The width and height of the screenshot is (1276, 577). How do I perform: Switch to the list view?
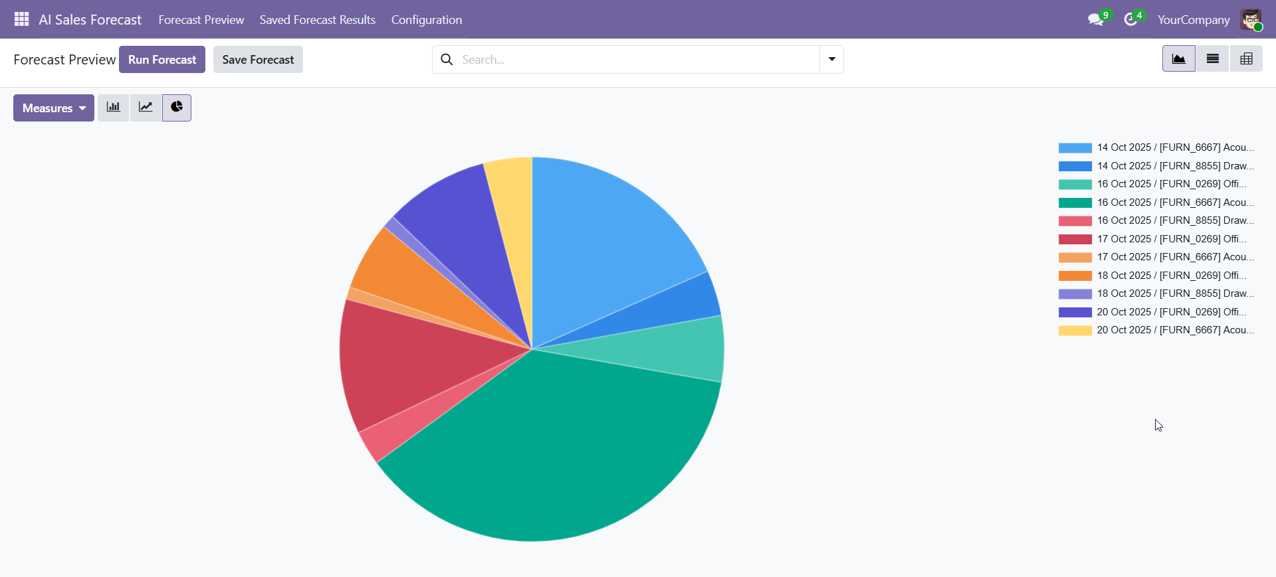(x=1212, y=59)
